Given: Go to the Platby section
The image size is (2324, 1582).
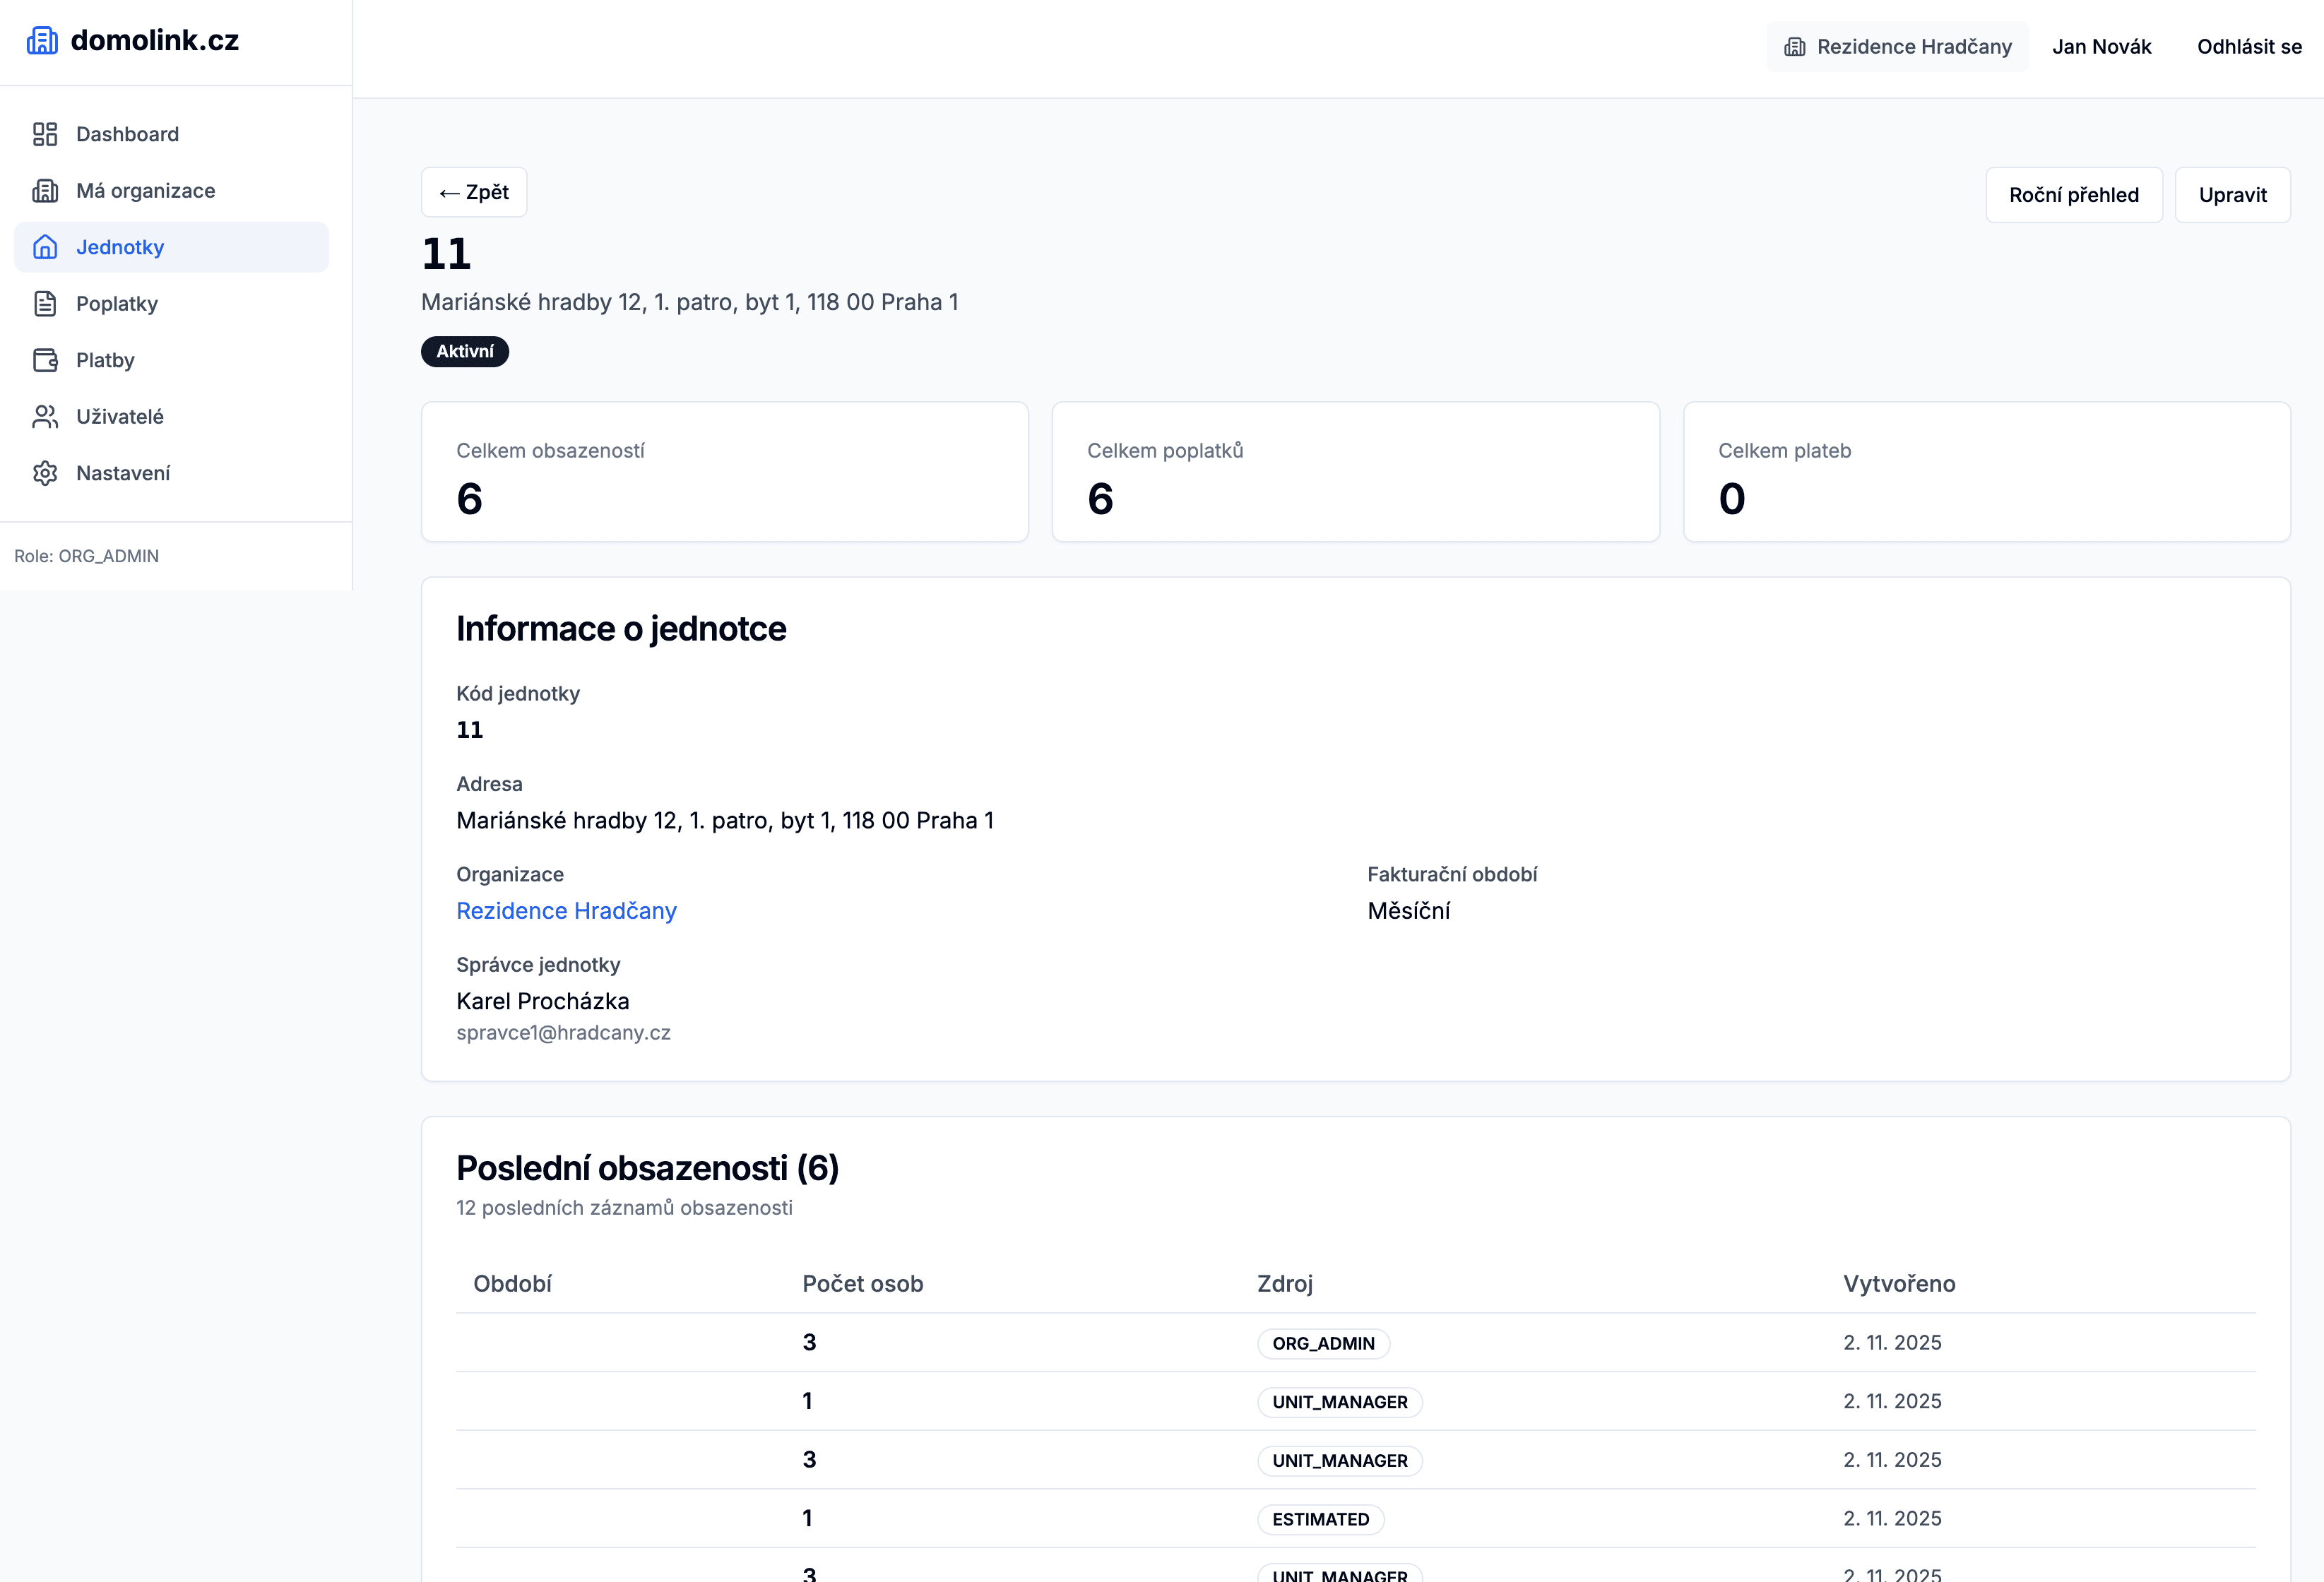Looking at the screenshot, I should click(x=105, y=360).
